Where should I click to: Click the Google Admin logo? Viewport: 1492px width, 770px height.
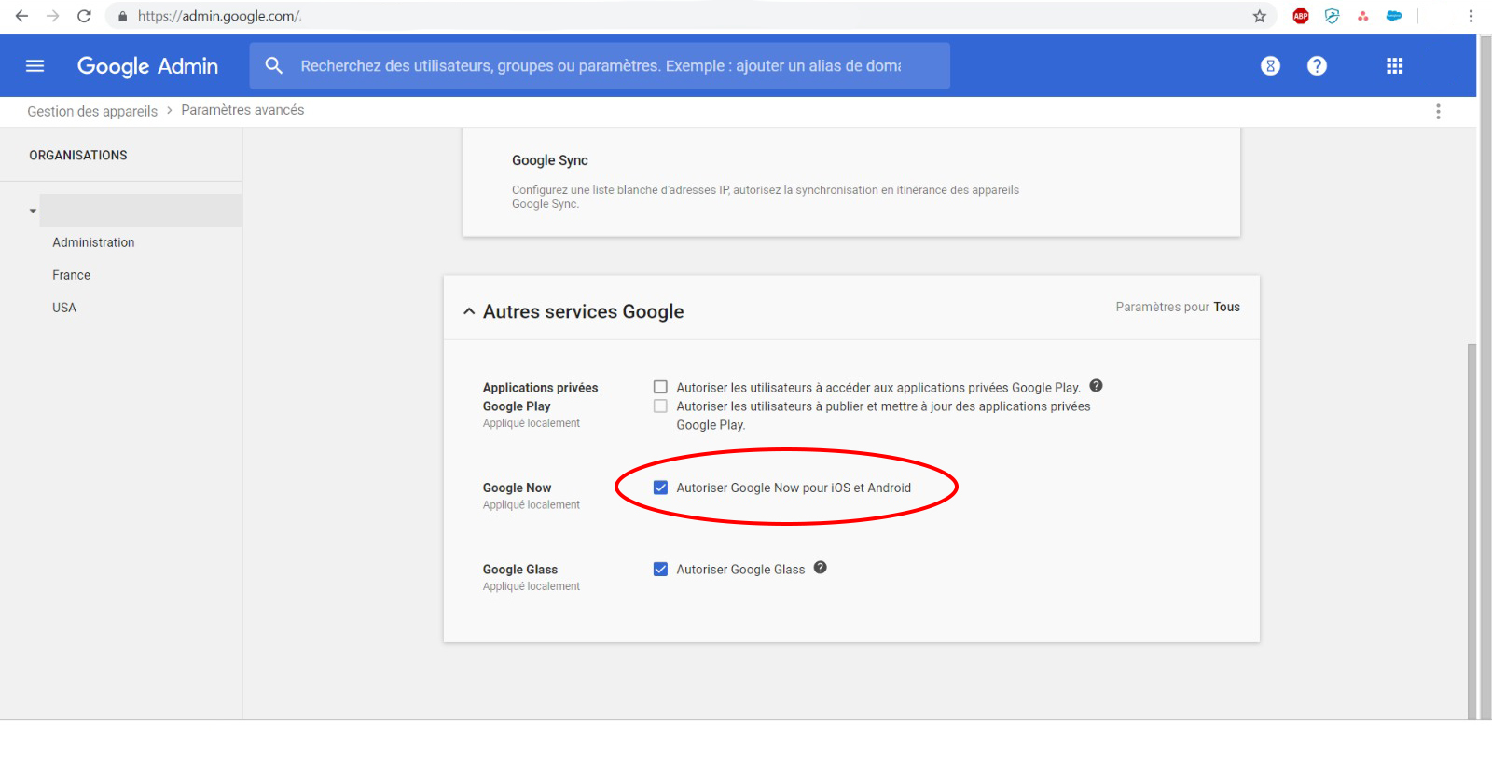(147, 66)
